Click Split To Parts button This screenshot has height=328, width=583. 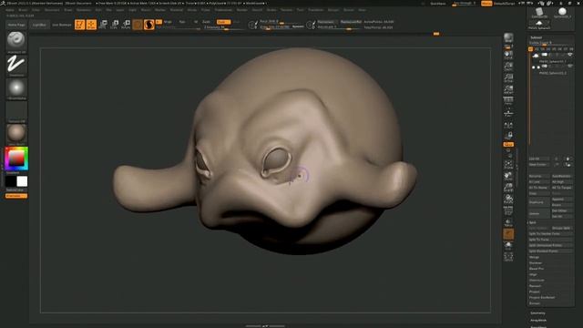pos(550,240)
